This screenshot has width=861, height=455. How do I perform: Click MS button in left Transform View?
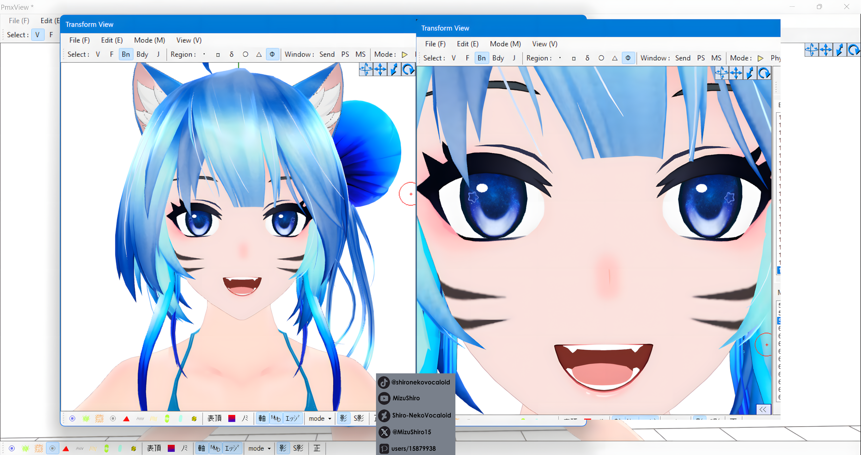click(361, 54)
